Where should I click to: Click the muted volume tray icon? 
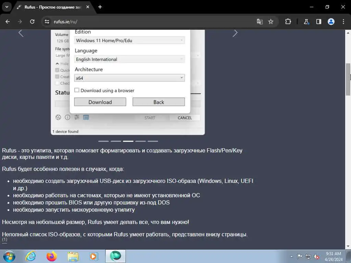tap(316, 256)
